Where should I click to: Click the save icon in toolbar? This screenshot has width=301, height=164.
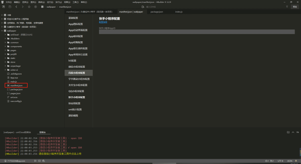coord(10,7)
